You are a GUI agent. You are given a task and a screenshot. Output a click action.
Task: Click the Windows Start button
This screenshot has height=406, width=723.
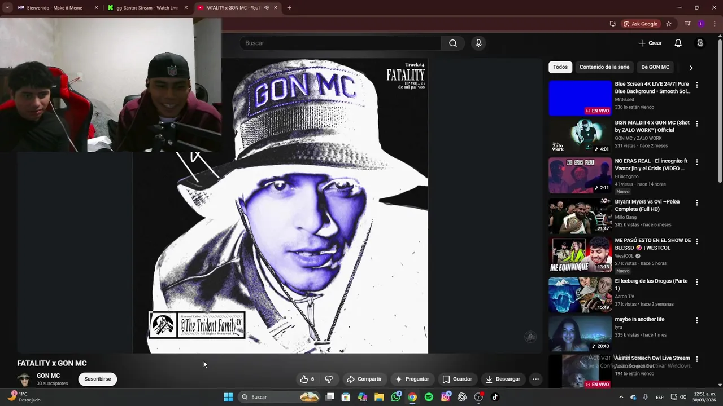(x=228, y=397)
